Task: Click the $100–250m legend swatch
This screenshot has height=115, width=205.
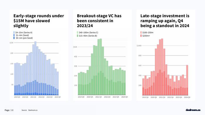Action: pos(141,33)
